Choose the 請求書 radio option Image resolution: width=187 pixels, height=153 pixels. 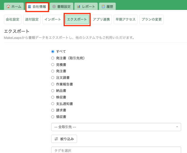(x=53, y=110)
